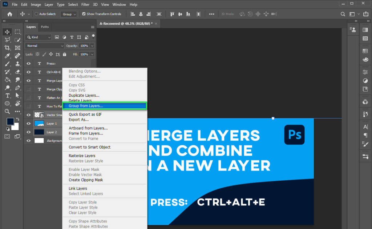Select the Zoom tool

click(x=7, y=111)
